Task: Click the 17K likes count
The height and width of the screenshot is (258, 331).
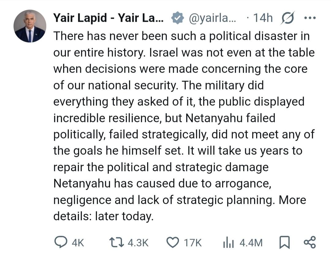Action: pyautogui.click(x=192, y=243)
